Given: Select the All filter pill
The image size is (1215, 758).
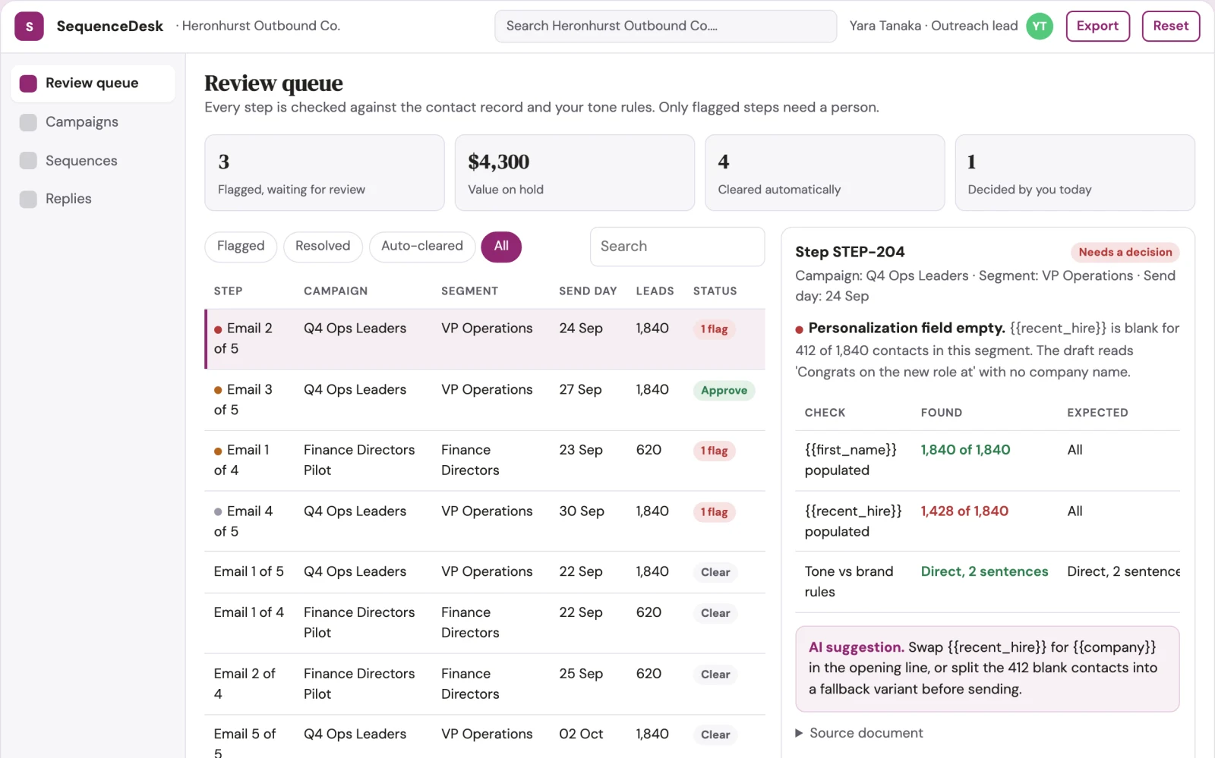Looking at the screenshot, I should coord(501,247).
